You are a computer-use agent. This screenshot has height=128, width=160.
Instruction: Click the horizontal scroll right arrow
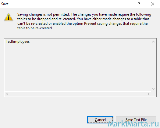point(148,94)
